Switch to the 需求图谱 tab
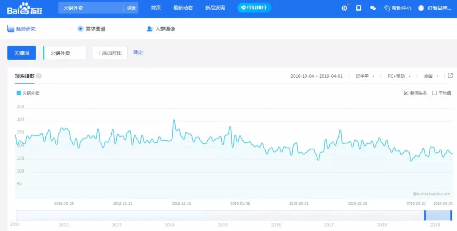Screen dimensions: 457x231 [x=95, y=29]
